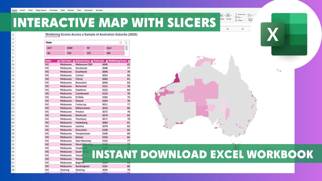Open the City/Town column filter dropdown
The height and width of the screenshot is (181, 322).
tap(74, 61)
